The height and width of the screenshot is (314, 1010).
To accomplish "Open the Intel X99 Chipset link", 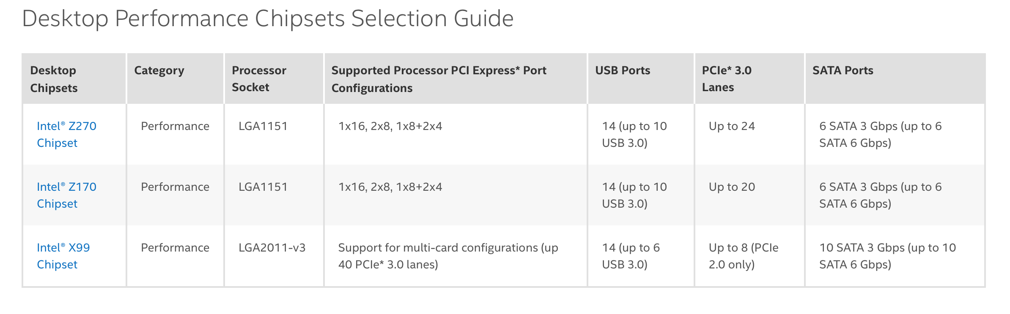I will tap(63, 256).
